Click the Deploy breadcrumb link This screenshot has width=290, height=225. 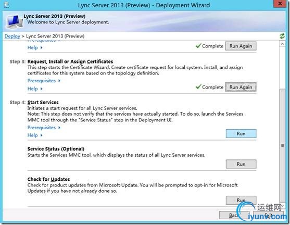click(x=12, y=36)
